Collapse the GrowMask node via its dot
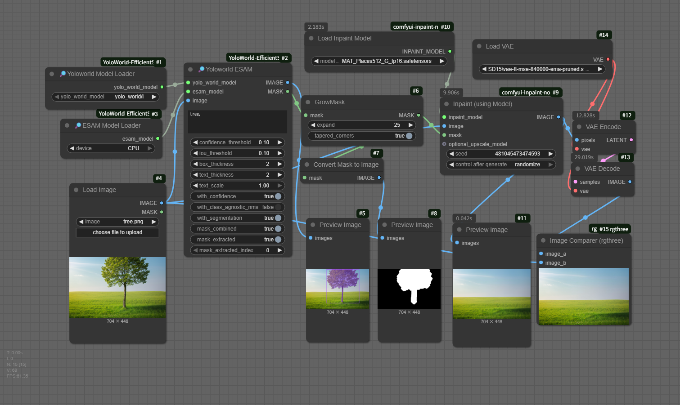680x405 pixels. [x=308, y=102]
